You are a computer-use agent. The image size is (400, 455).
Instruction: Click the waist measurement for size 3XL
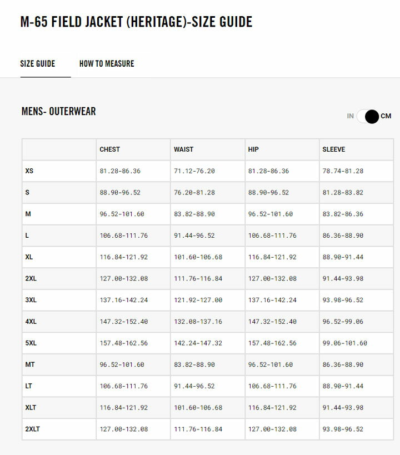click(x=198, y=300)
